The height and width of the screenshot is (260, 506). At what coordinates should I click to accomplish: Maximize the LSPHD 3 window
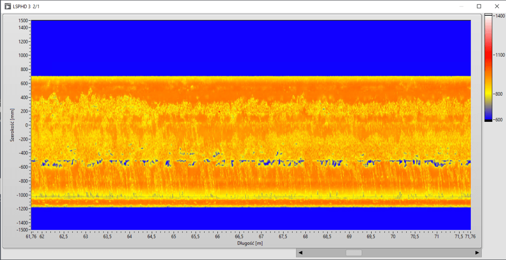pos(479,6)
